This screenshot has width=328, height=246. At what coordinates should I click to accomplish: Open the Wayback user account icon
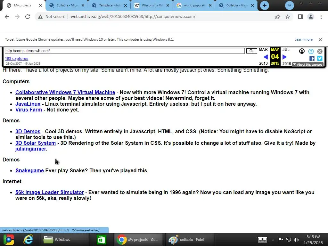click(302, 51)
